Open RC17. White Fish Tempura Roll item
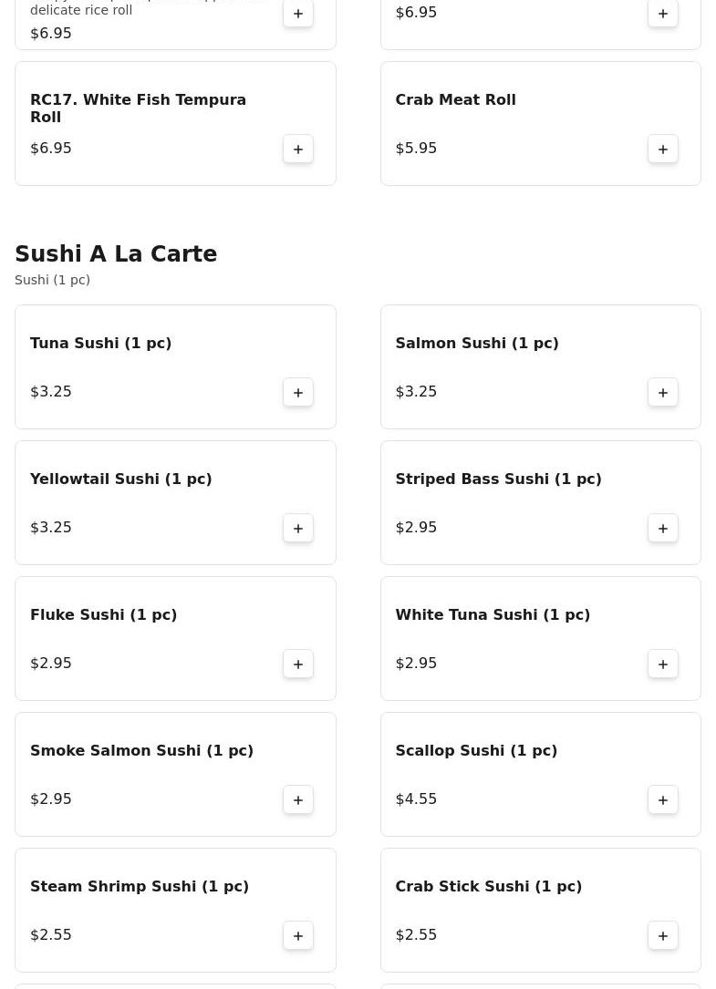Viewport: 716px width, 989px height. (138, 108)
